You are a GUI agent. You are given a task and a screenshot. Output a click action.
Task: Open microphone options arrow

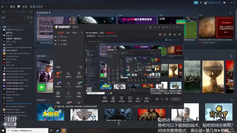(141, 99)
